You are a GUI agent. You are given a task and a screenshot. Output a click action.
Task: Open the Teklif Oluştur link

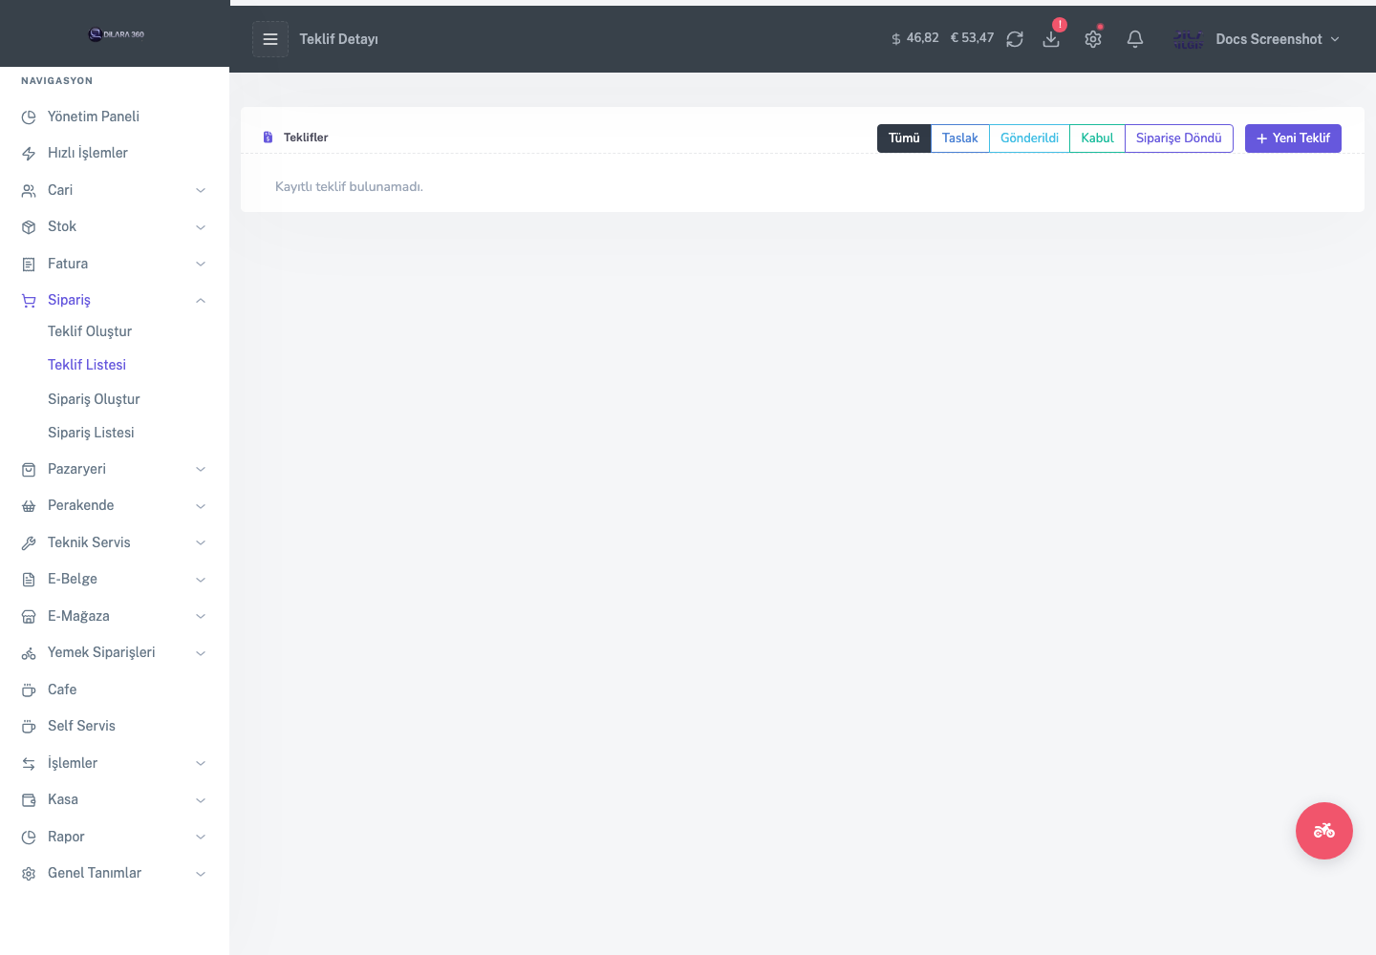(x=90, y=331)
